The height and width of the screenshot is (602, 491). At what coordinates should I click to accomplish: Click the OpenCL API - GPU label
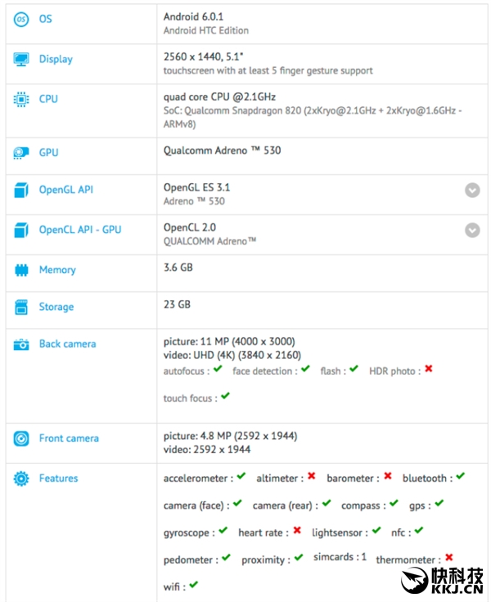[80, 230]
